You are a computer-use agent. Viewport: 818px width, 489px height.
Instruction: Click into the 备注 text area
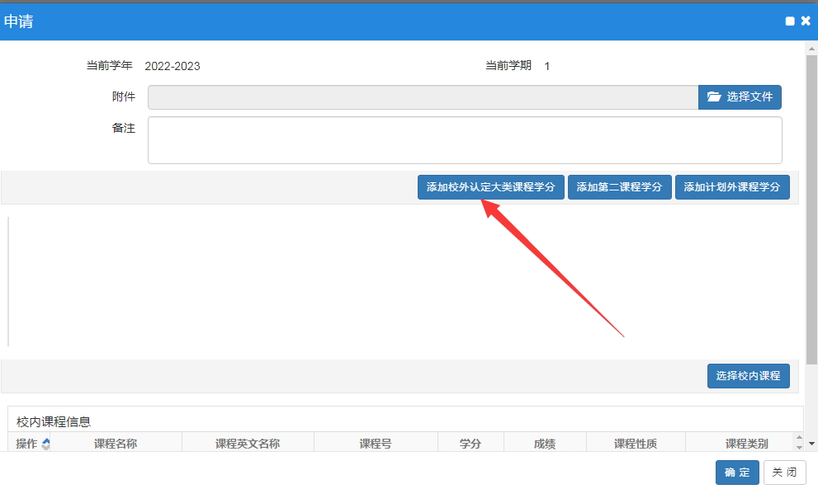465,139
